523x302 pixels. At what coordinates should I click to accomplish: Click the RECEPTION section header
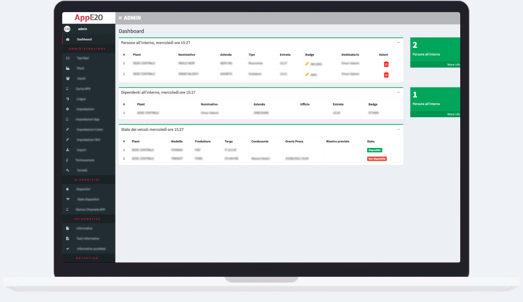point(87,258)
